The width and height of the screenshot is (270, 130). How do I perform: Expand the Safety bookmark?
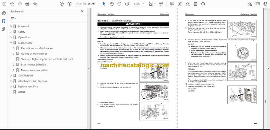[11, 32]
